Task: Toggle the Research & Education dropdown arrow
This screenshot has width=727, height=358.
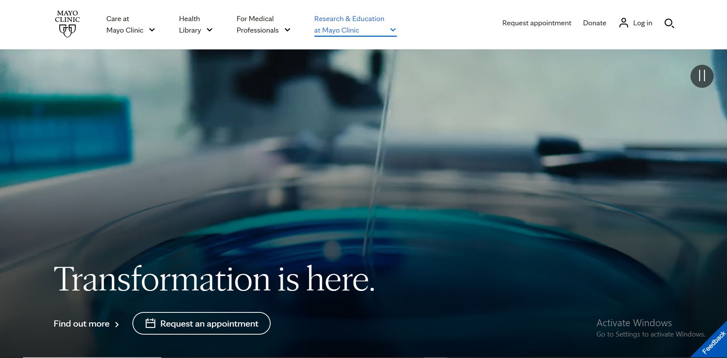Action: (x=393, y=30)
